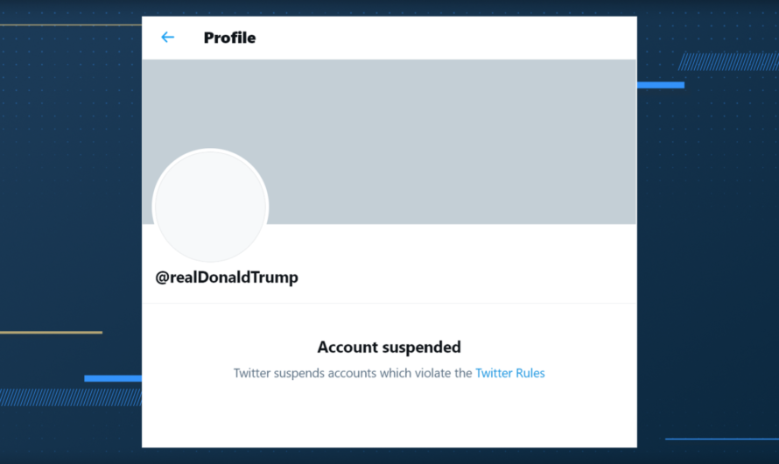Screen dimensions: 779x464
Task: Select the Profile header title
Action: [x=229, y=38]
